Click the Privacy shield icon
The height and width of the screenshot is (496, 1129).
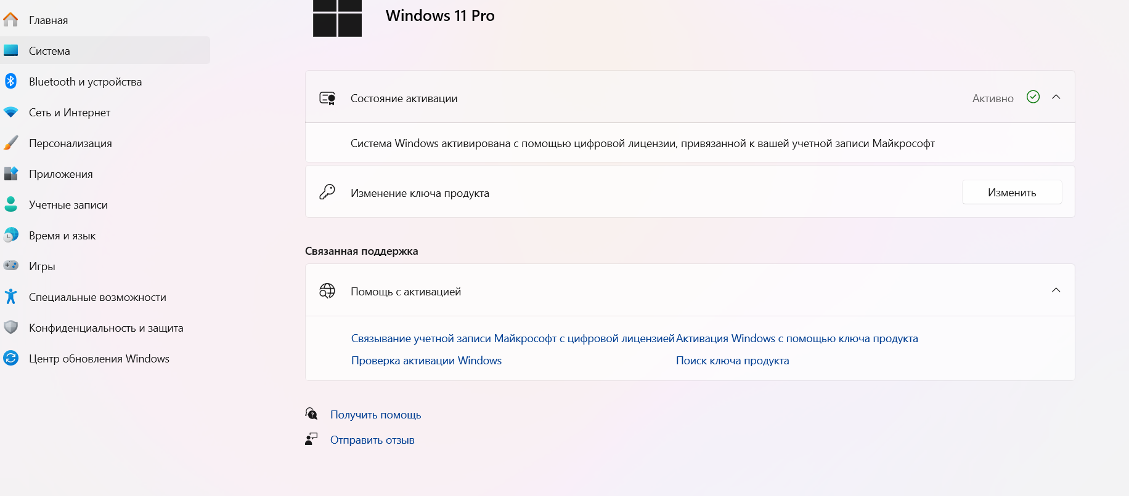[x=10, y=327]
